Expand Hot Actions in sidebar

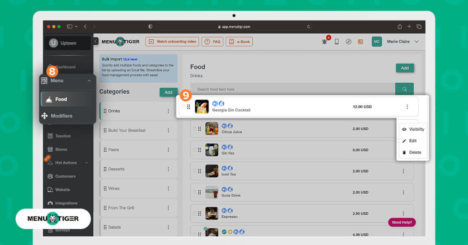[86, 163]
